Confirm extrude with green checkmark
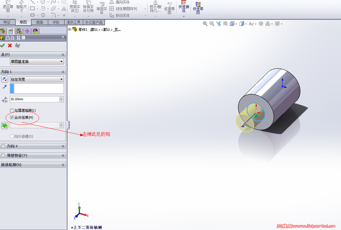Viewport: 341px width, 230px height. pos(2,45)
